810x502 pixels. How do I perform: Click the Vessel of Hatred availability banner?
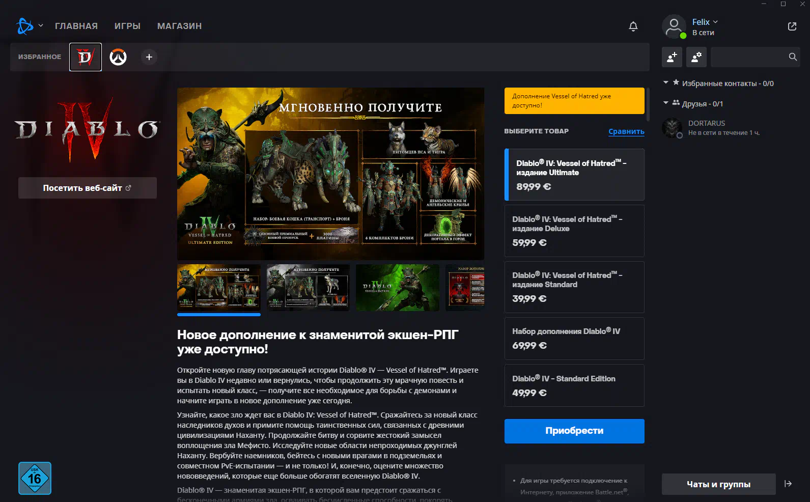point(574,101)
